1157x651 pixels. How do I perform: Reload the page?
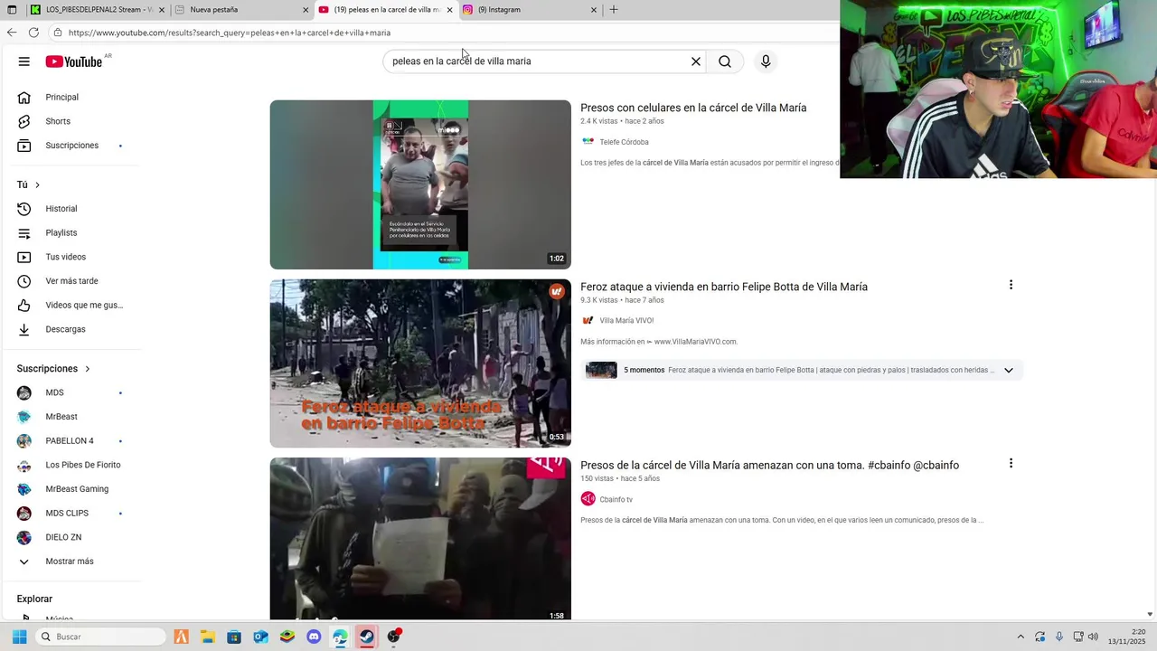pyautogui.click(x=33, y=33)
